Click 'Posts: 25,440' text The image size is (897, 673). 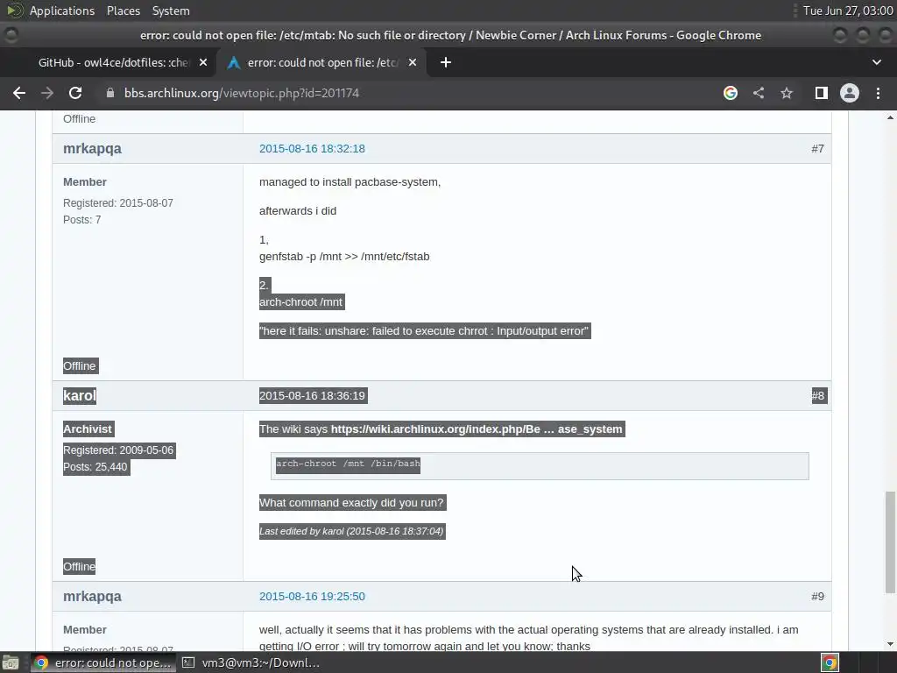(95, 467)
